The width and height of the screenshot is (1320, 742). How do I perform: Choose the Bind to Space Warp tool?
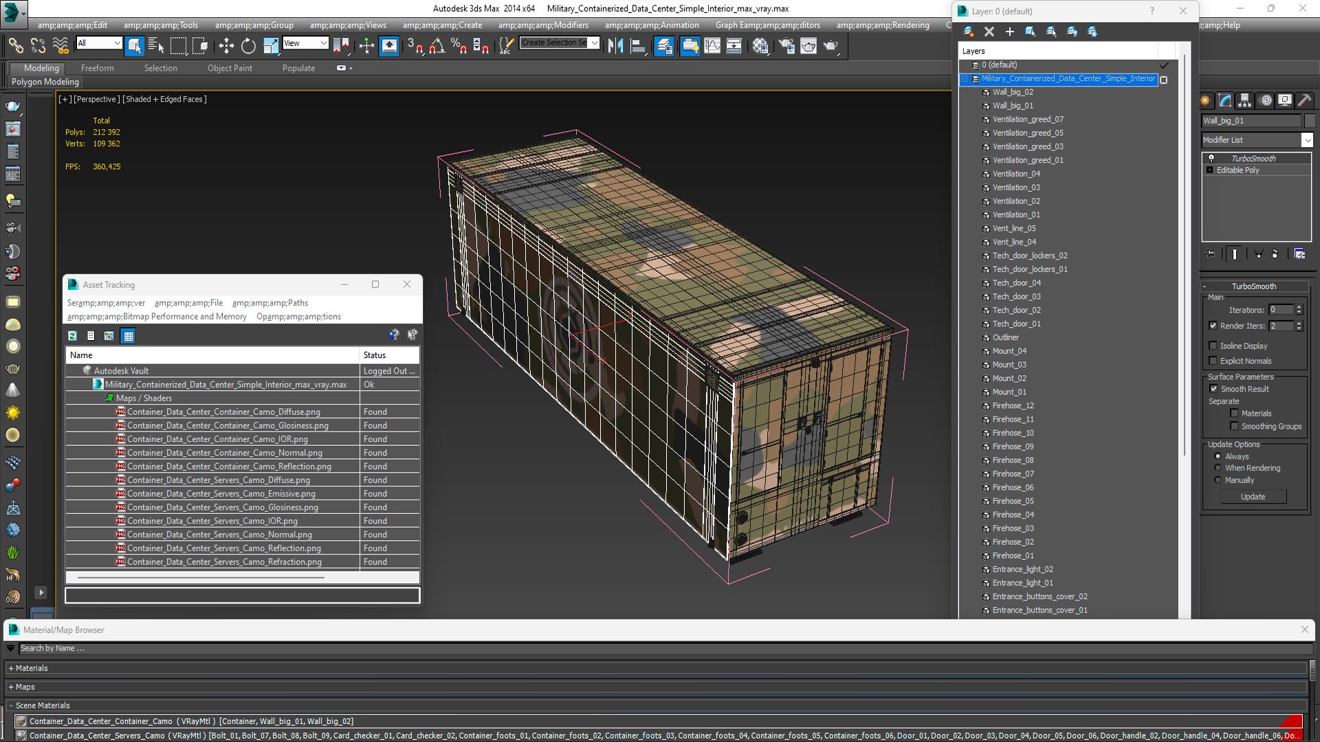pos(60,46)
